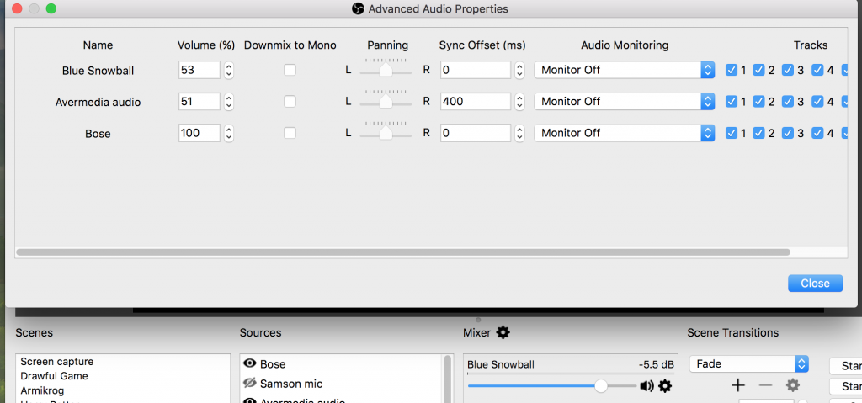
Task: Remove scene transition with minus icon
Action: tap(765, 384)
